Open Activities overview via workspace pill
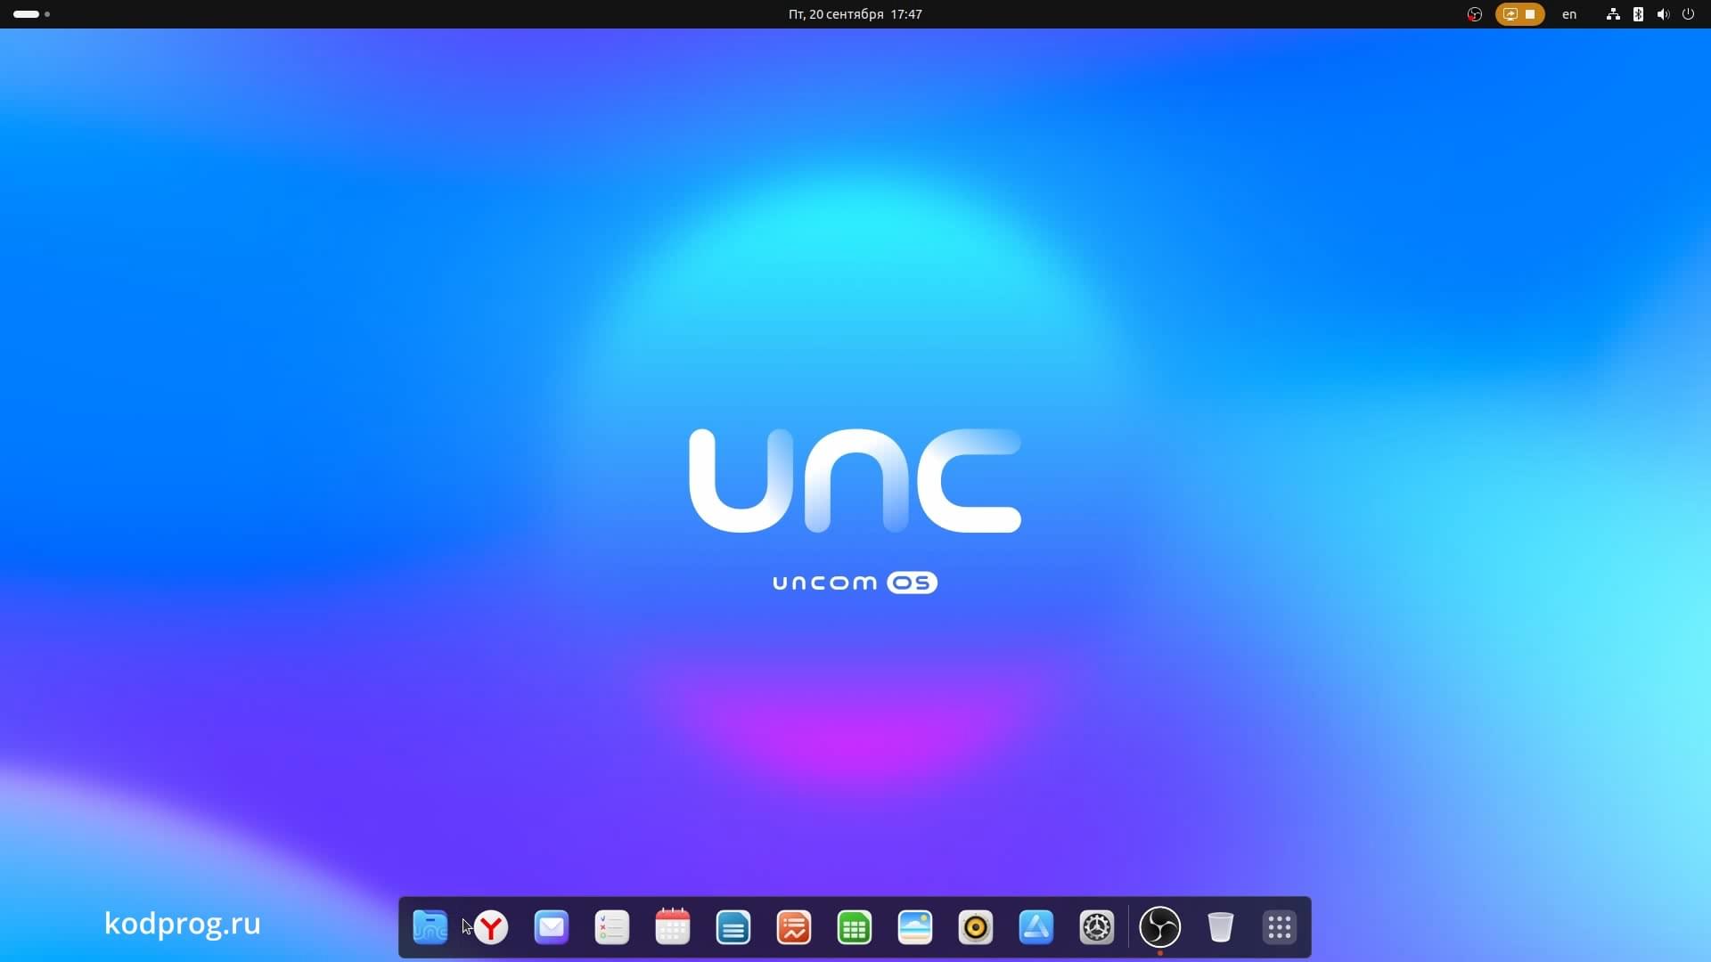The height and width of the screenshot is (962, 1711). [x=31, y=14]
